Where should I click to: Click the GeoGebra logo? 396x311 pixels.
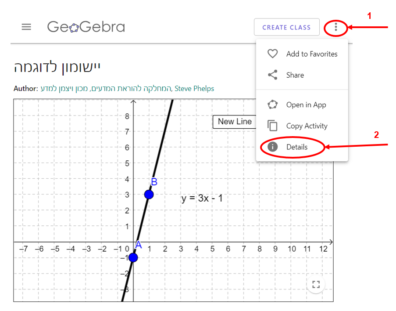(86, 27)
